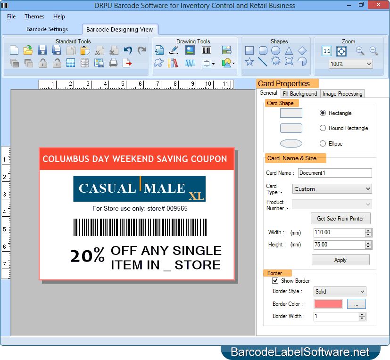Insert a picture with image tool
Image resolution: width=390 pixels, height=360 pixels.
[x=190, y=50]
